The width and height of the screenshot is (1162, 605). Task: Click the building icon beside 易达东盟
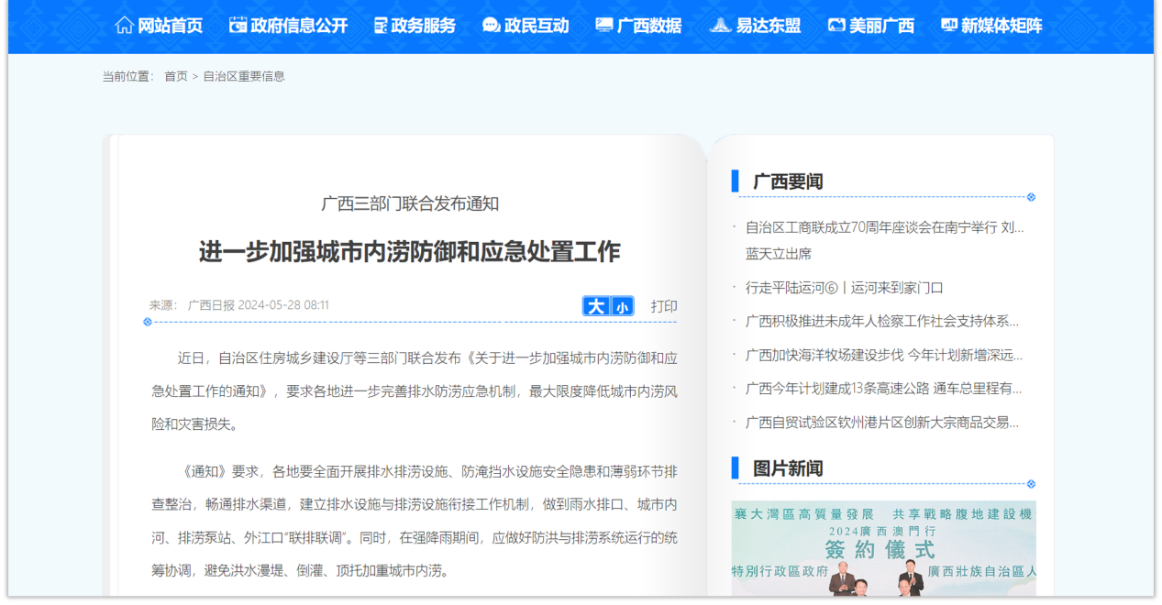pyautogui.click(x=720, y=26)
